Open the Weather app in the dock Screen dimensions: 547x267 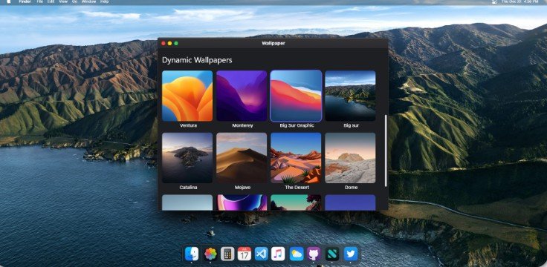click(x=297, y=254)
